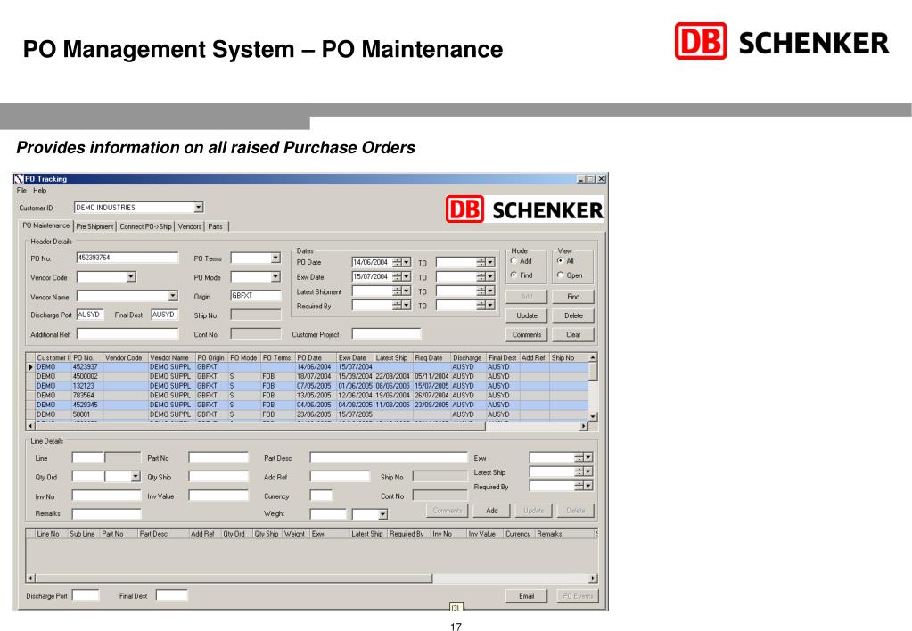
Task: Click the PO Tracking window title icon
Action: (19, 179)
